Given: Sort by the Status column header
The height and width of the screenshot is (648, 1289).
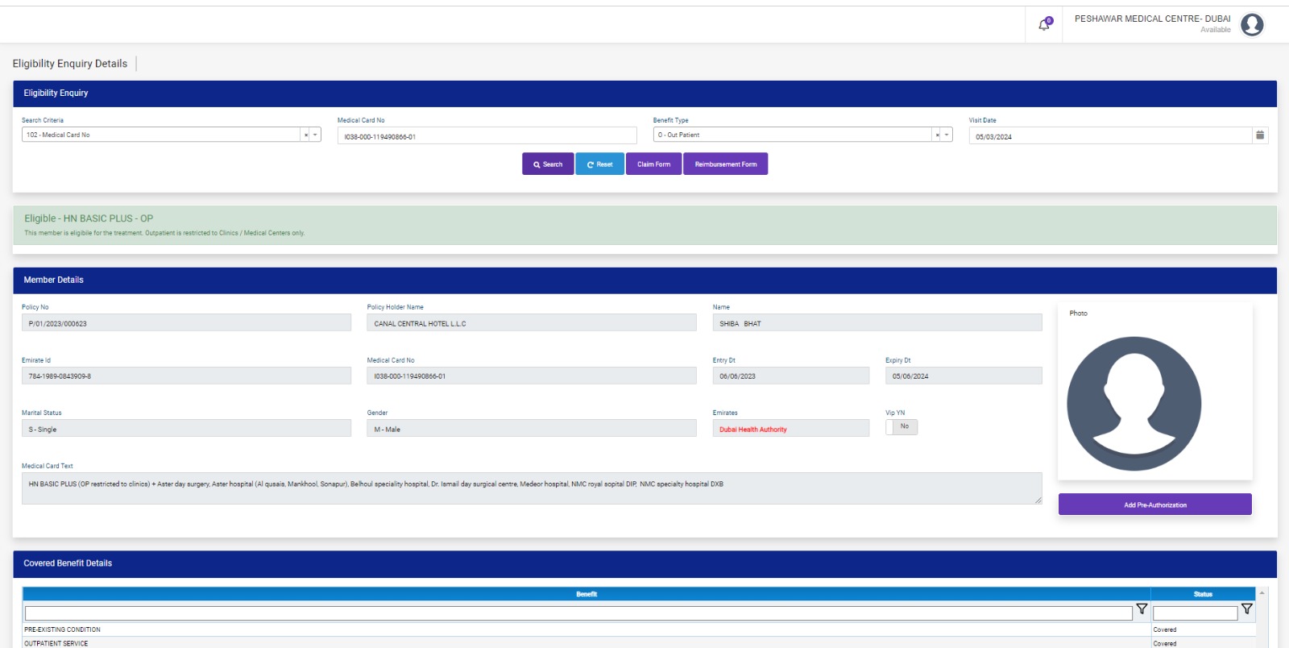Looking at the screenshot, I should [x=1203, y=594].
